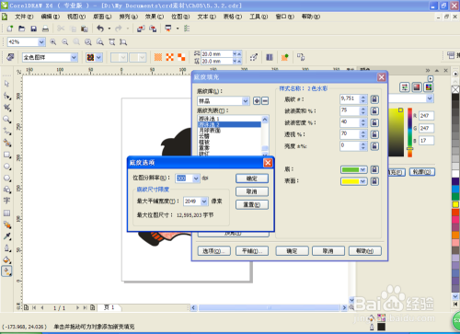
Task: Click the Open file icon
Action: click(x=21, y=29)
